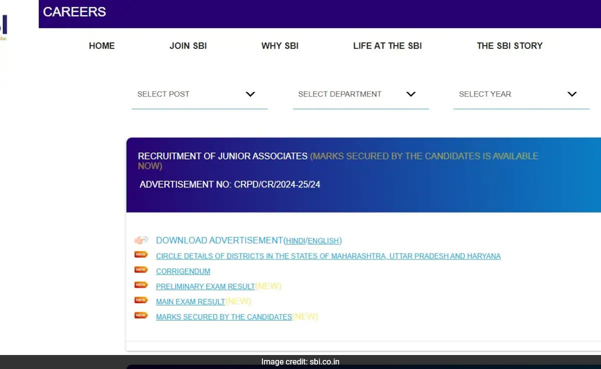View the MAIN EXAM RESULT link
601x369 pixels.
click(x=190, y=301)
